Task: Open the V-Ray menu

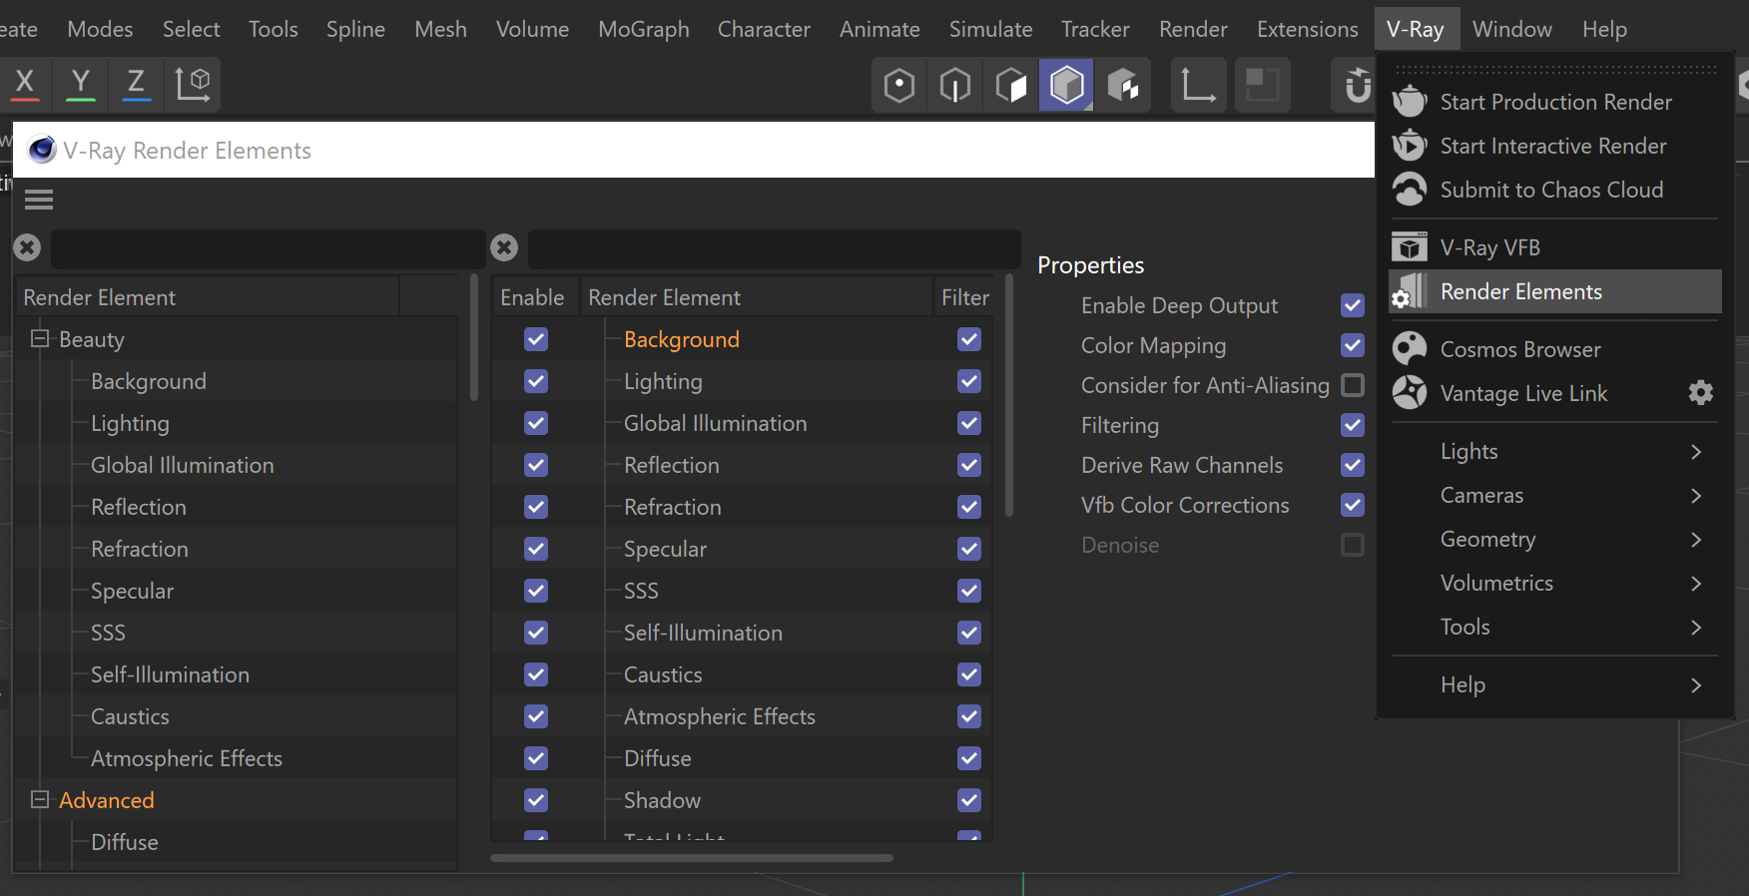Action: pos(1416,29)
